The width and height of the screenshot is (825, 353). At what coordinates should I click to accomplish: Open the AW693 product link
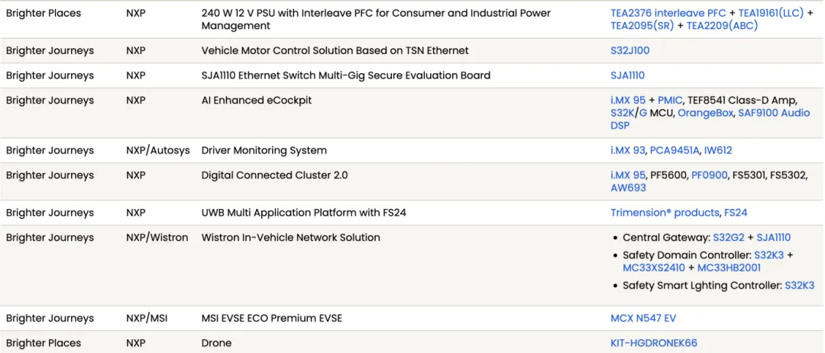pyautogui.click(x=628, y=188)
